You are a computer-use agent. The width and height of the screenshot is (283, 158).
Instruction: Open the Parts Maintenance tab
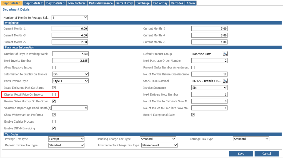(101, 3)
